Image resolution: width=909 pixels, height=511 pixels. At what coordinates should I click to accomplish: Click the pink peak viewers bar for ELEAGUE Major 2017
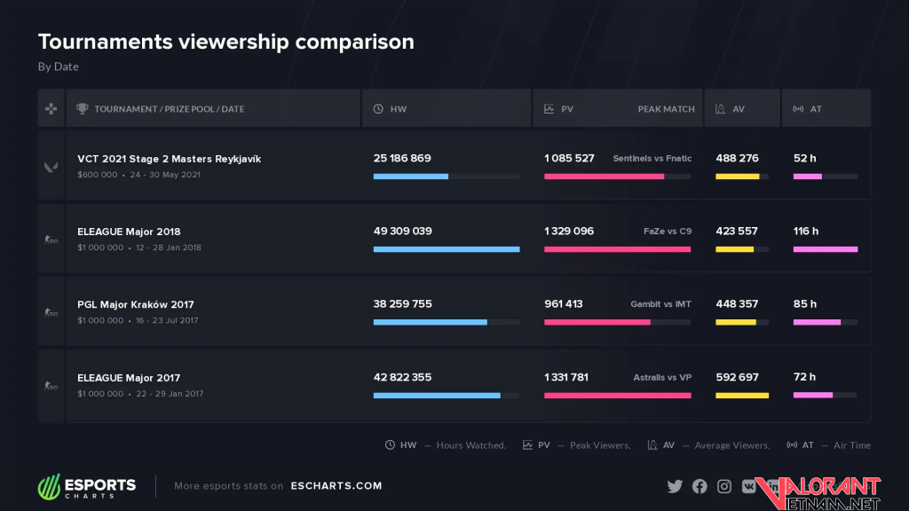coord(617,395)
